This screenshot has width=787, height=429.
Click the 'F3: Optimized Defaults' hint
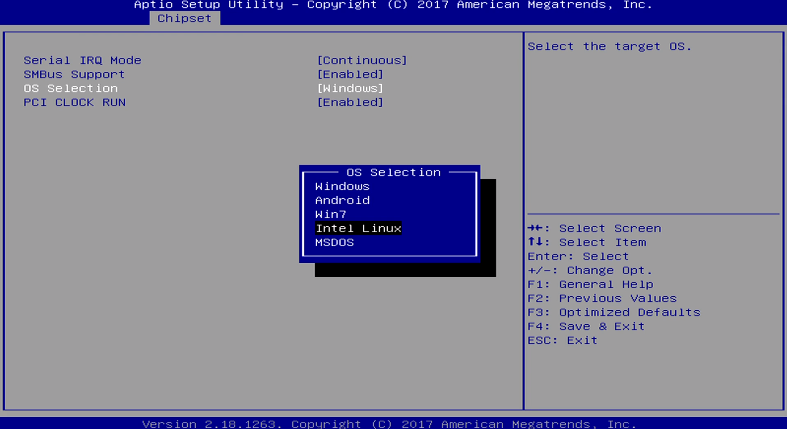pyautogui.click(x=614, y=312)
